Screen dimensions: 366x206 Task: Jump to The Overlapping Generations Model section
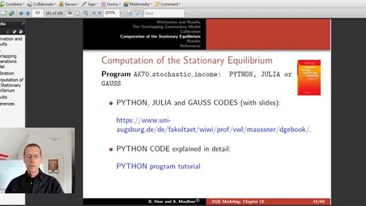[x=166, y=27]
